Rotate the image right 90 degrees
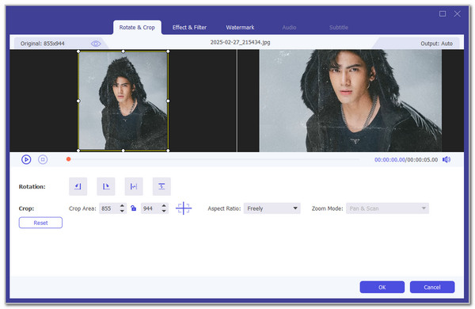The image size is (475, 309). point(106,186)
